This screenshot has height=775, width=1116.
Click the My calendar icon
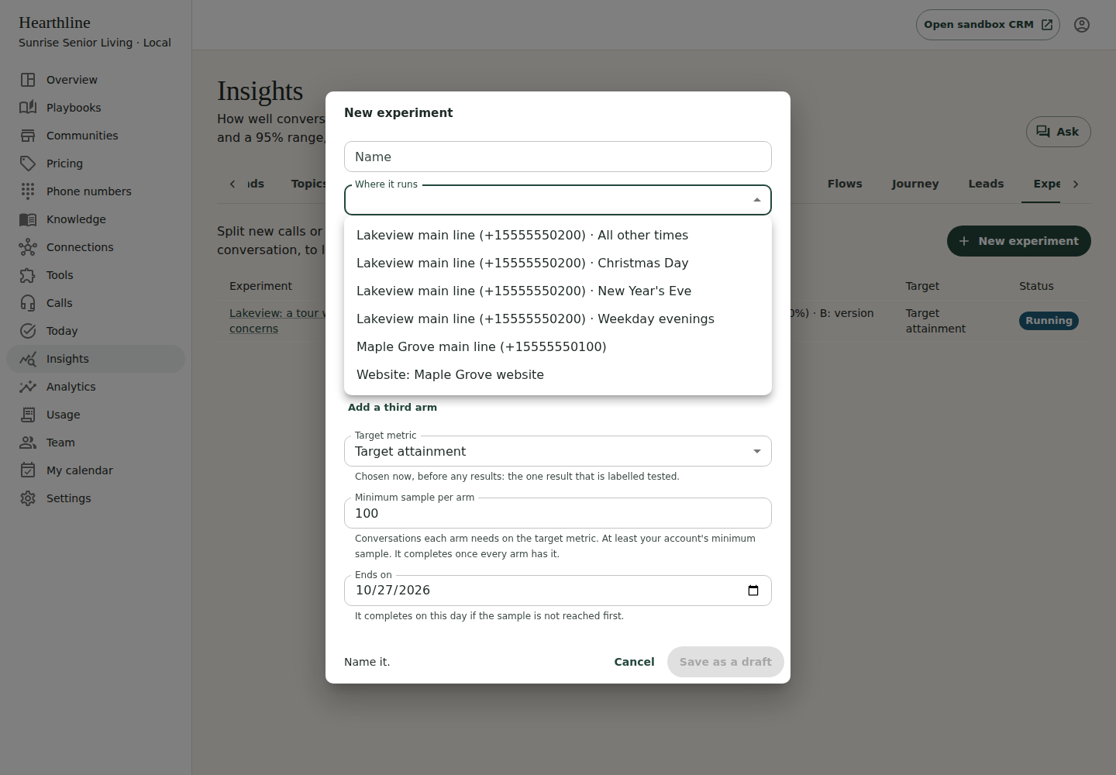28,470
